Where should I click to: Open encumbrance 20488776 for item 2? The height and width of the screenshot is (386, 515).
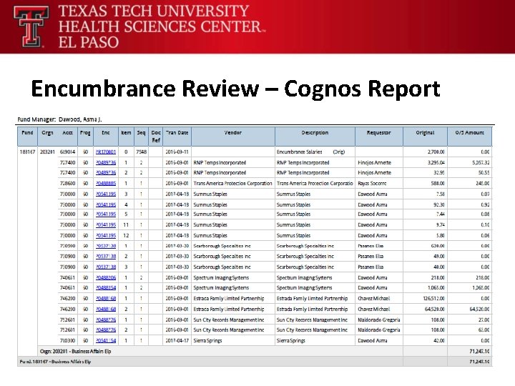(x=106, y=330)
